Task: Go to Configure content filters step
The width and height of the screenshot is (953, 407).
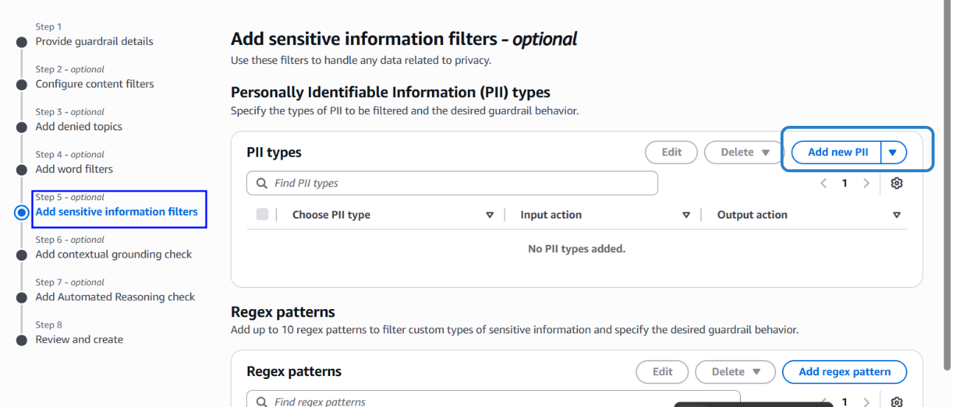Action: point(94,84)
